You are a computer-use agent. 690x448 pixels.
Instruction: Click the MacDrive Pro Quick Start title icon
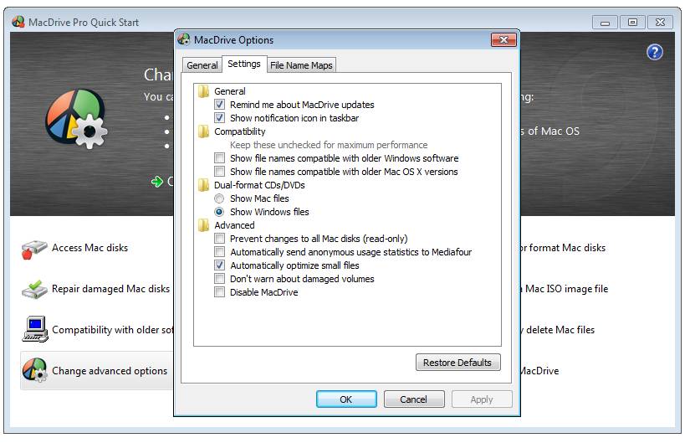point(18,22)
